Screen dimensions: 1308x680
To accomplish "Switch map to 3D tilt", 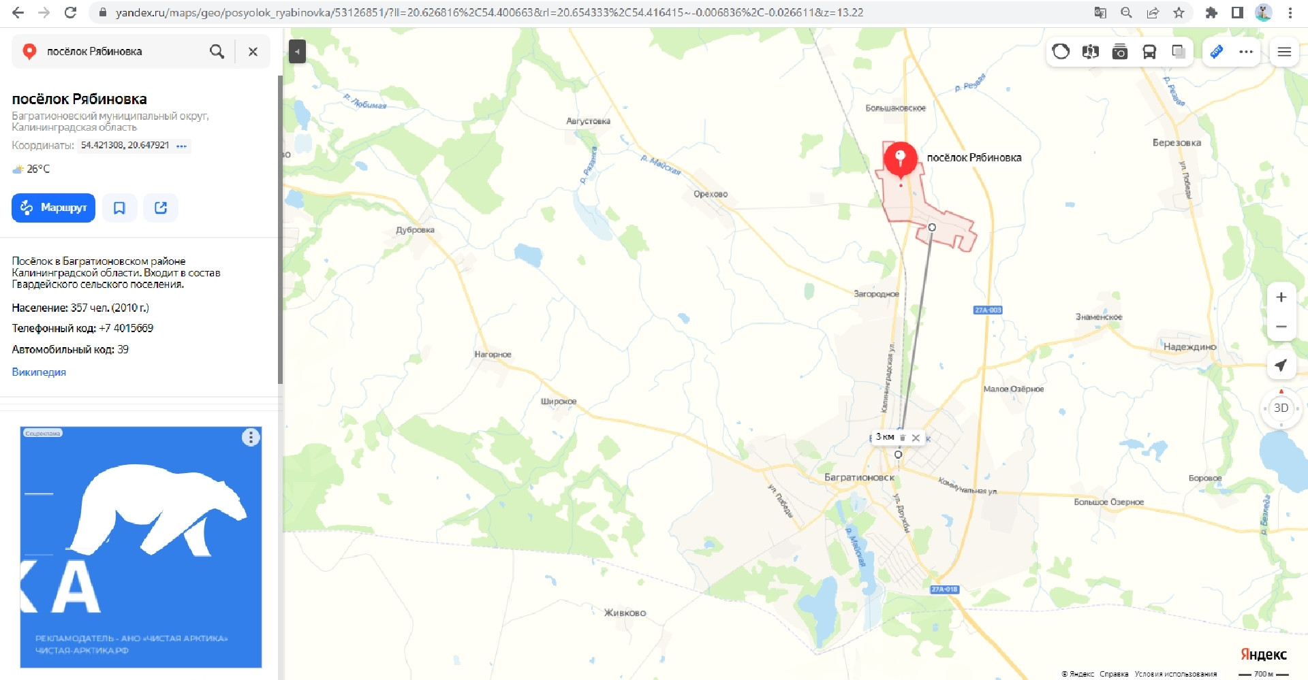I will [x=1281, y=408].
